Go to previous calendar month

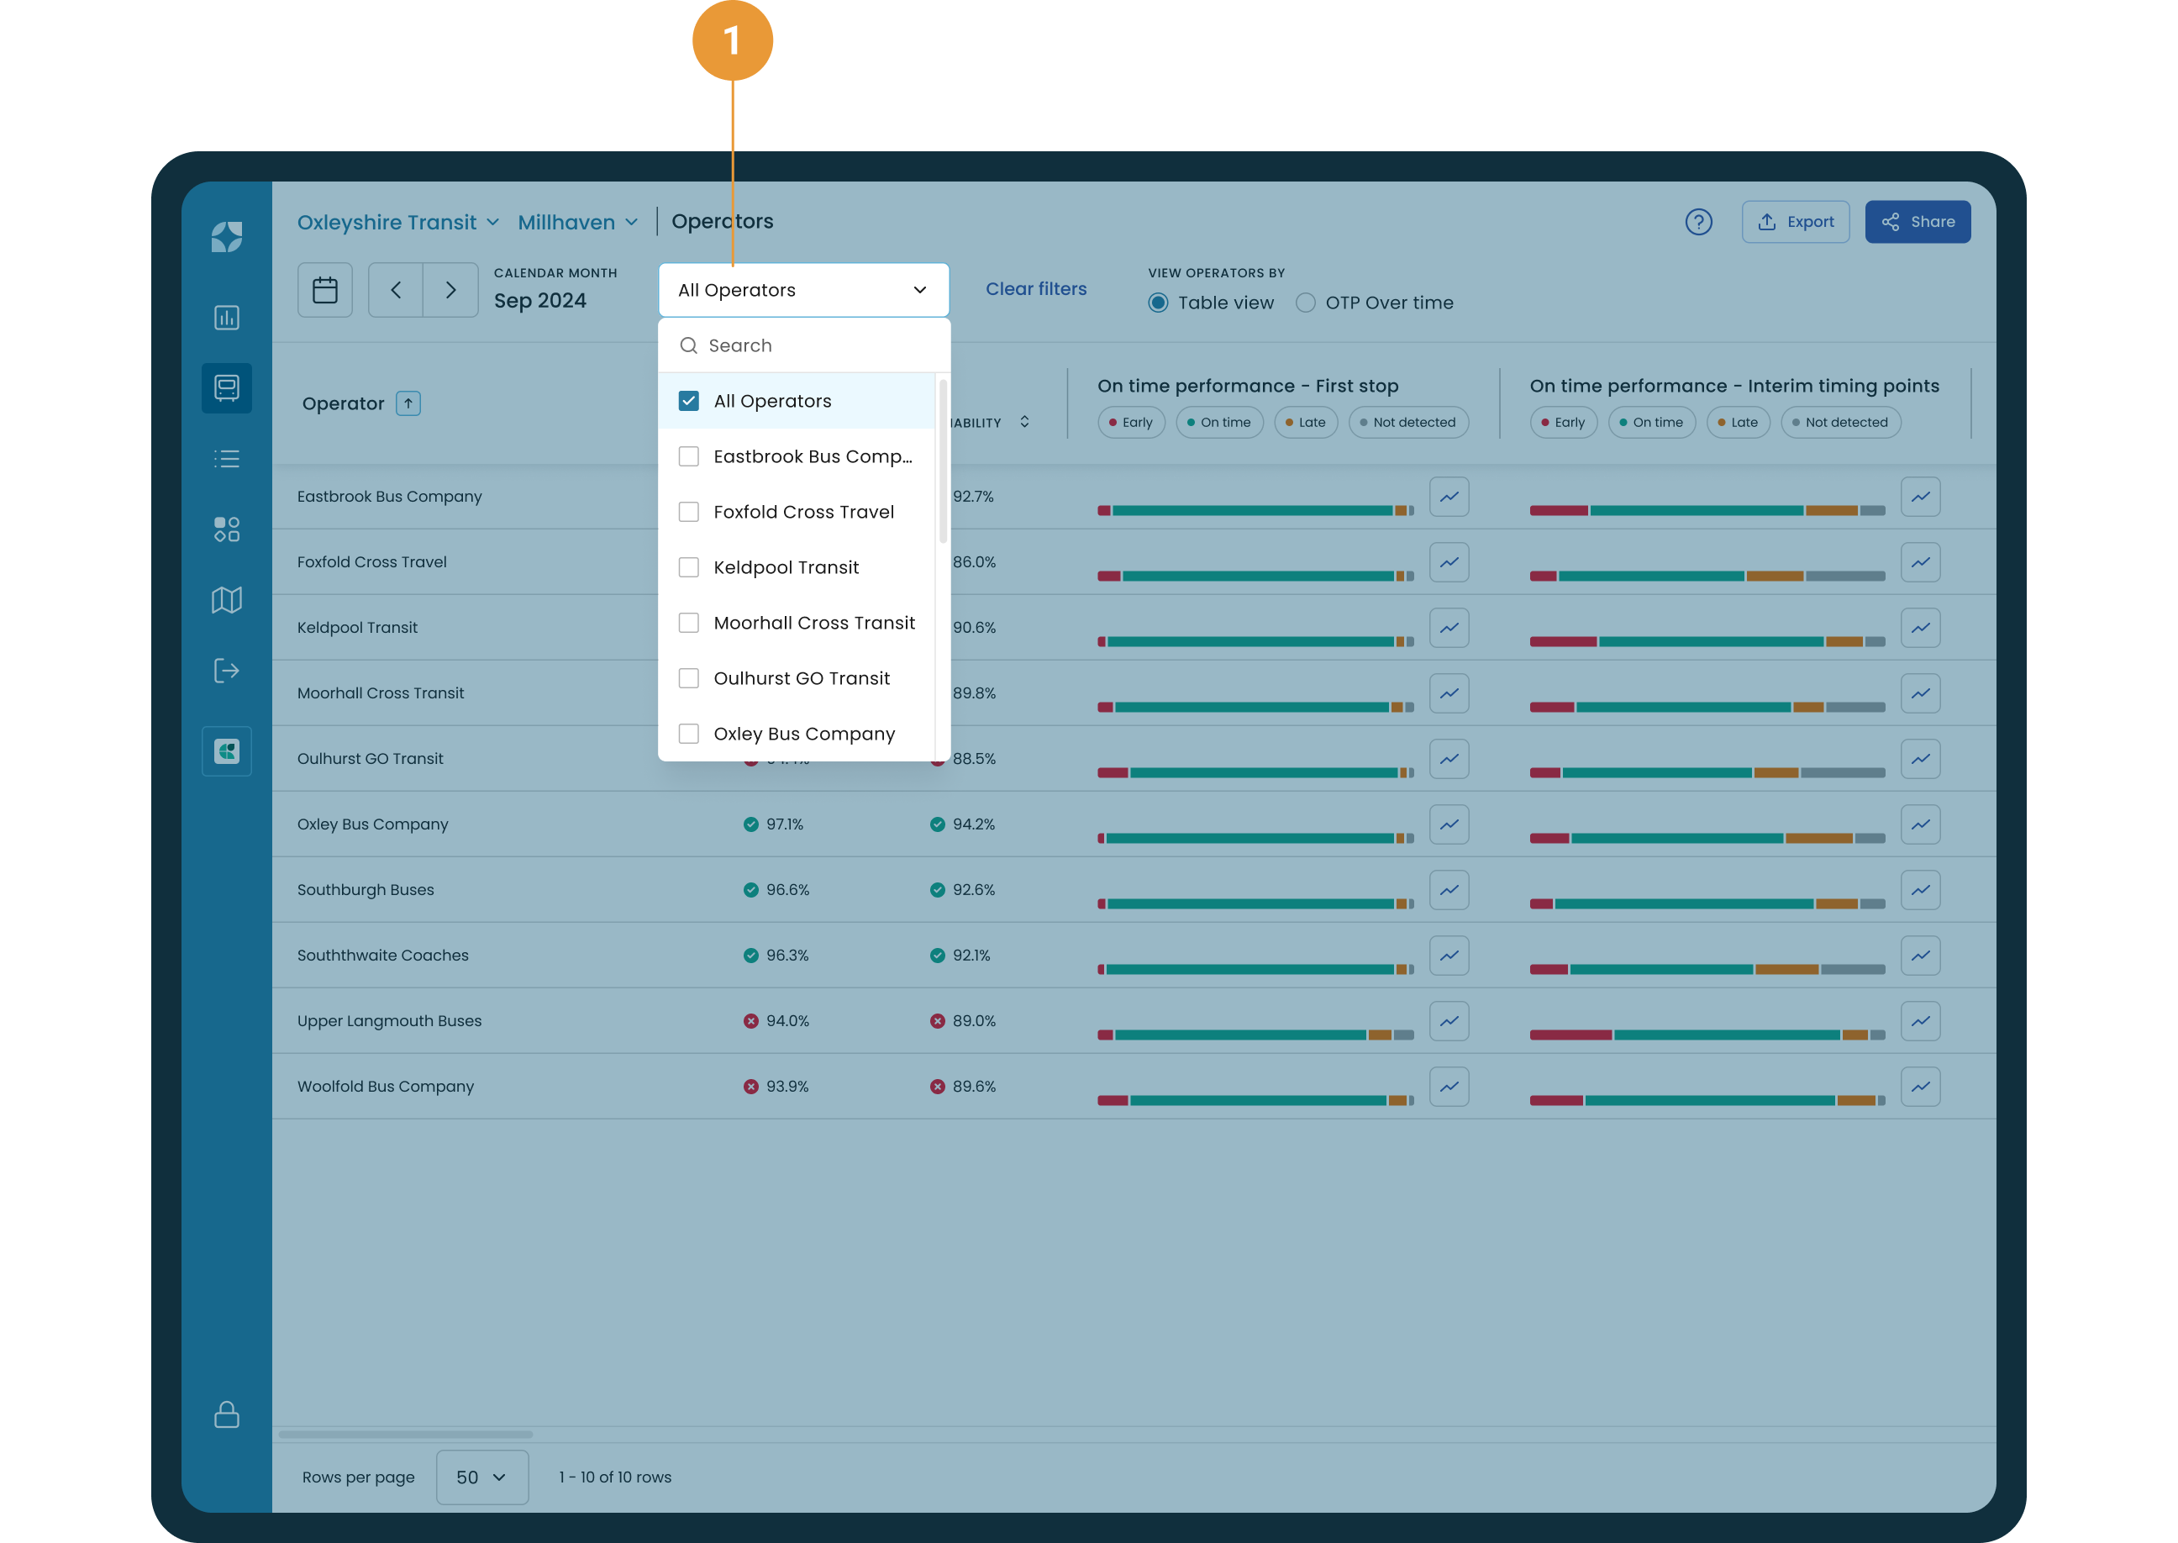tap(396, 290)
